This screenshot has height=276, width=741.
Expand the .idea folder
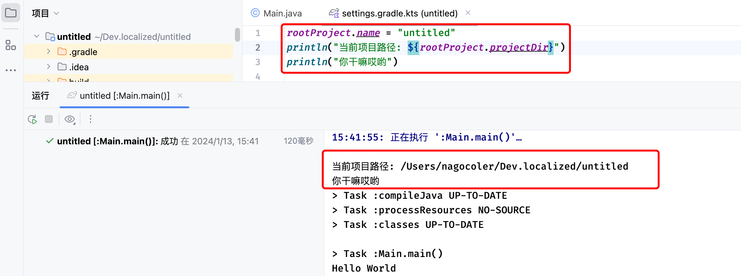pos(48,67)
